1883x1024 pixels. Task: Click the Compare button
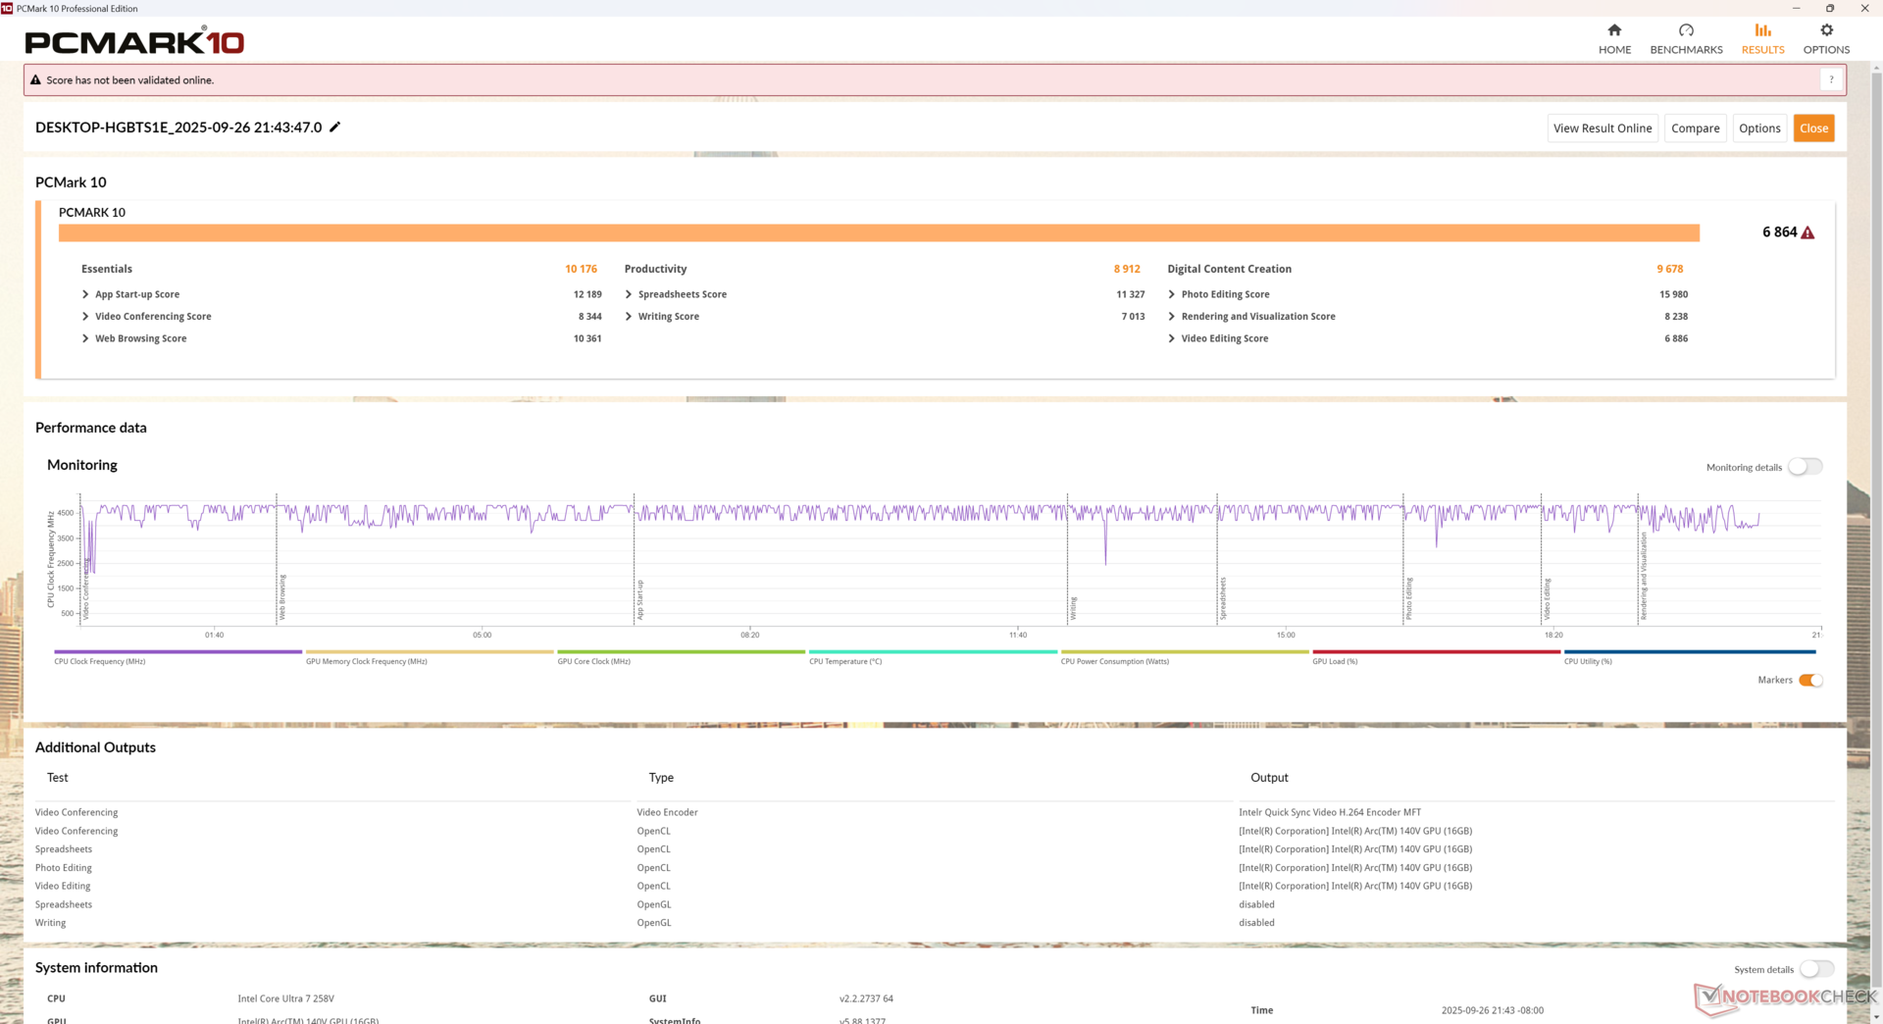(x=1695, y=128)
